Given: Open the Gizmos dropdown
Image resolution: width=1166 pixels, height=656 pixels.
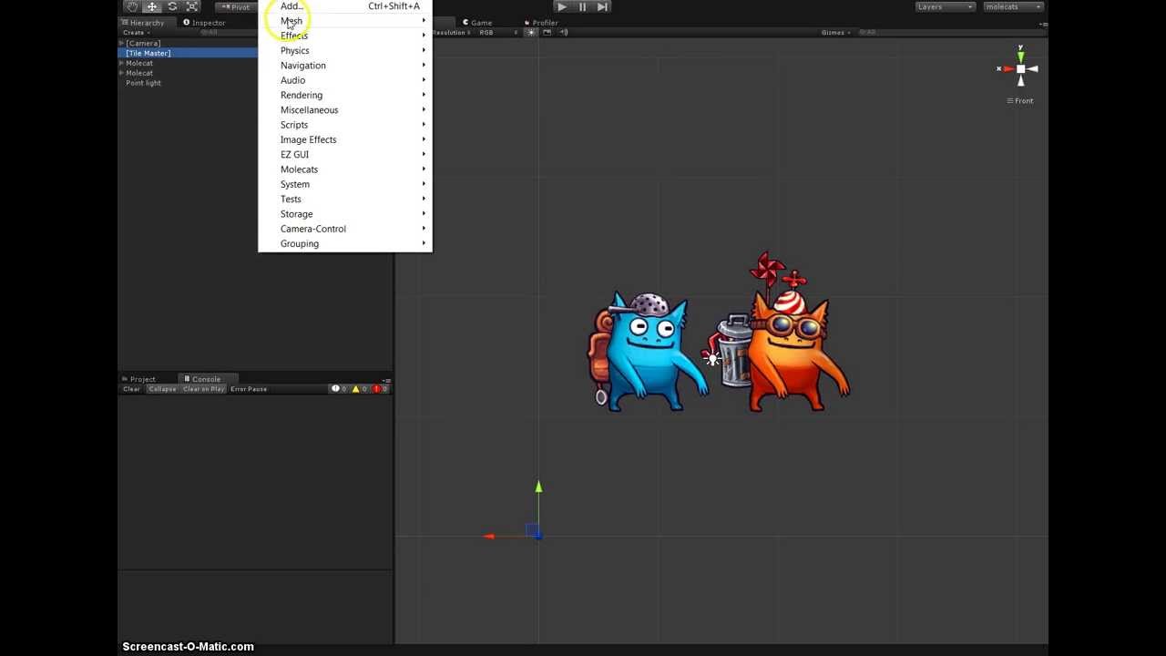Looking at the screenshot, I should click(x=836, y=33).
